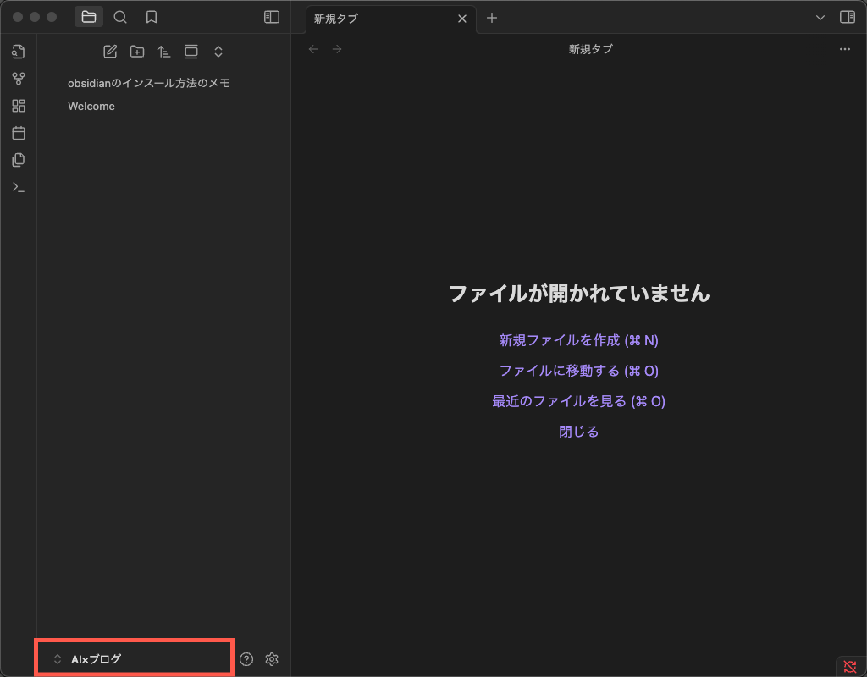Click the sync status icon
The width and height of the screenshot is (867, 677).
tap(850, 667)
